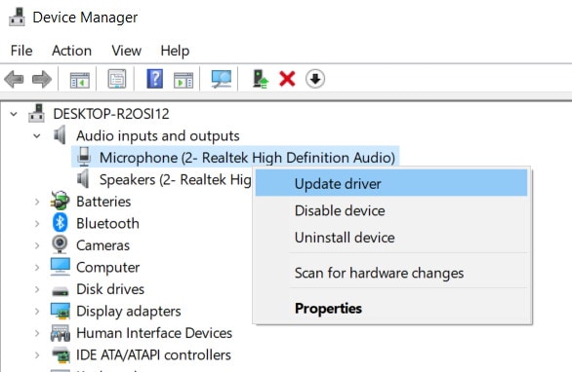Select the Computer label
This screenshot has width=572, height=372.
[x=108, y=267]
